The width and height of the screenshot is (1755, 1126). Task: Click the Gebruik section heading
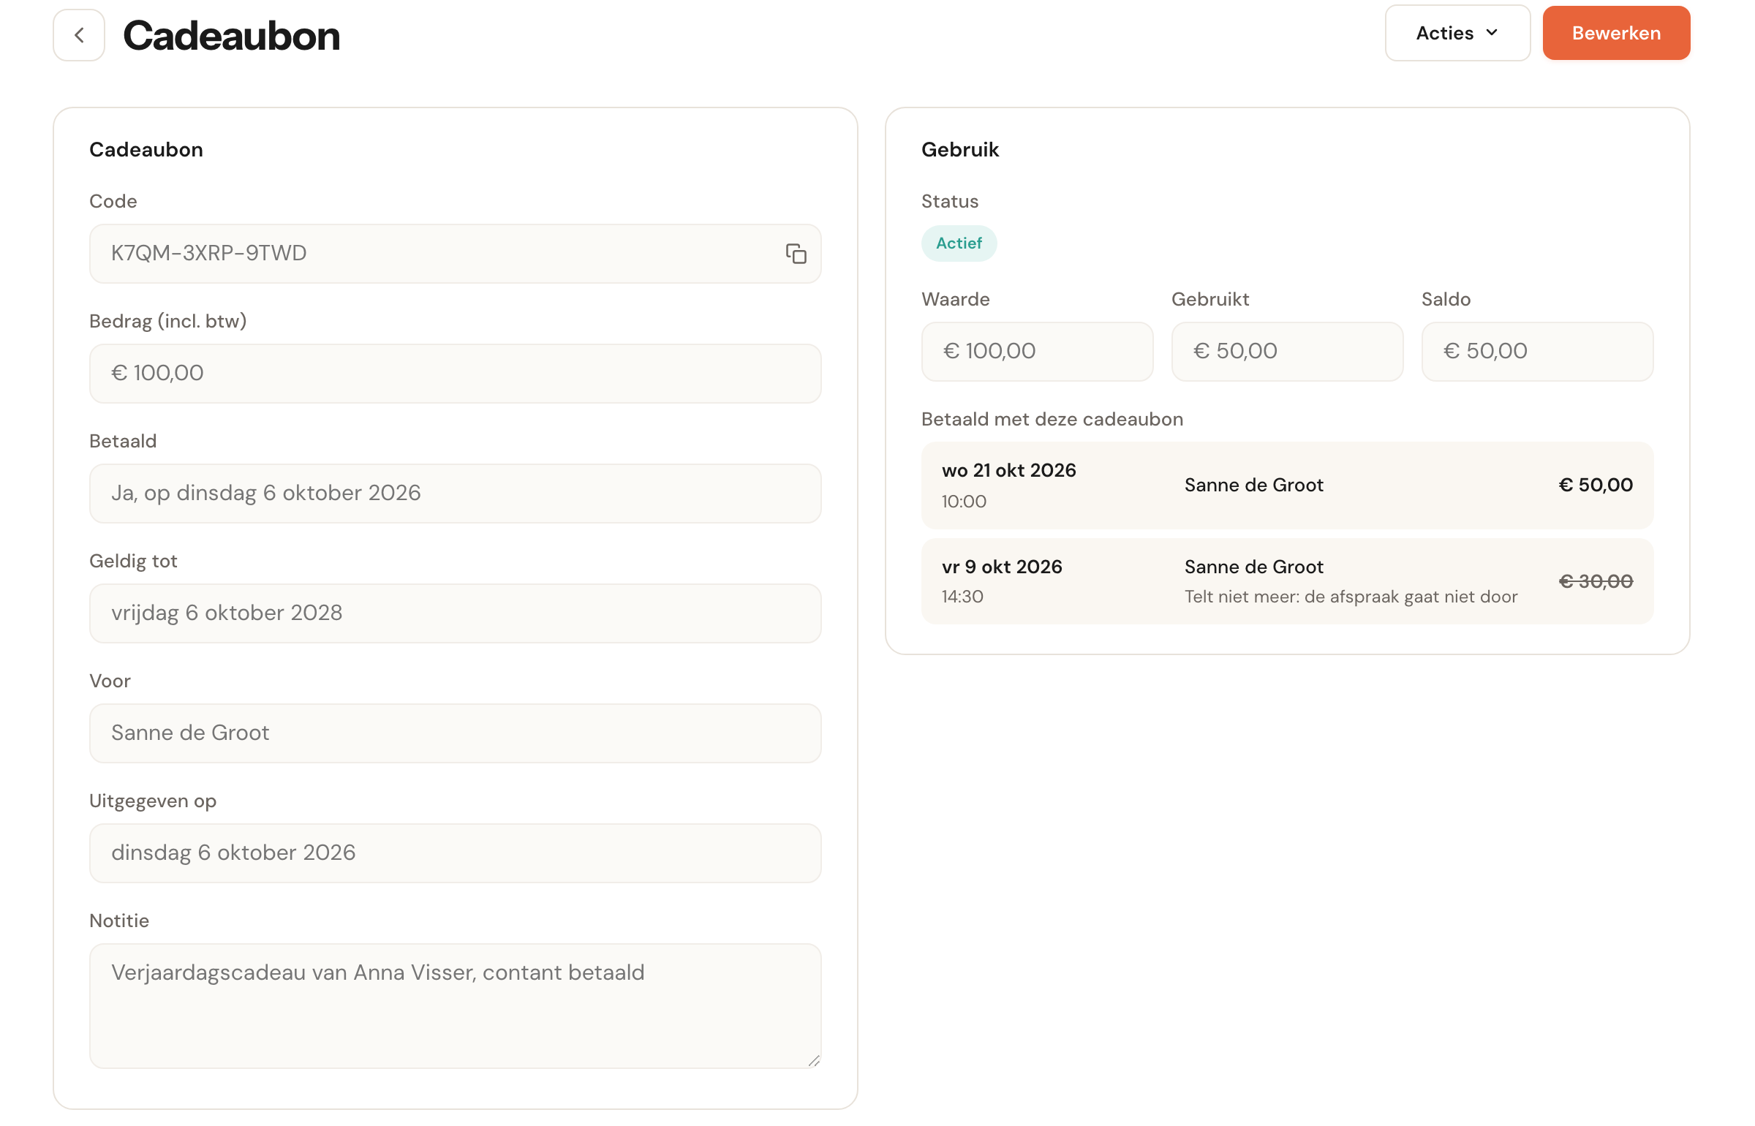click(x=959, y=149)
